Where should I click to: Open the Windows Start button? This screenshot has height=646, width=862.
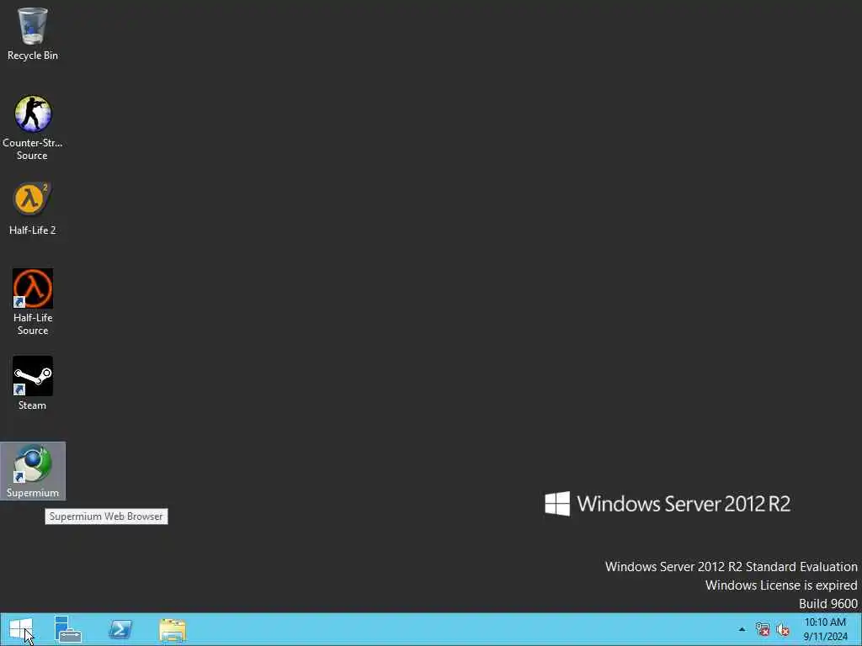tap(21, 629)
